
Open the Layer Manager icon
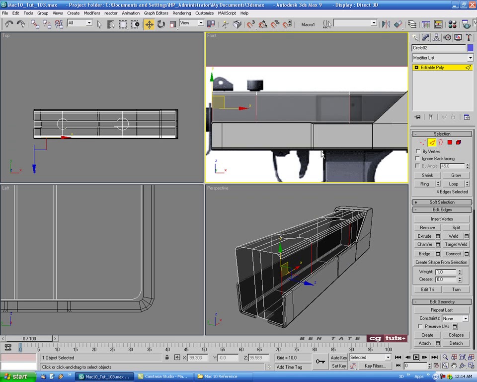coord(412,24)
